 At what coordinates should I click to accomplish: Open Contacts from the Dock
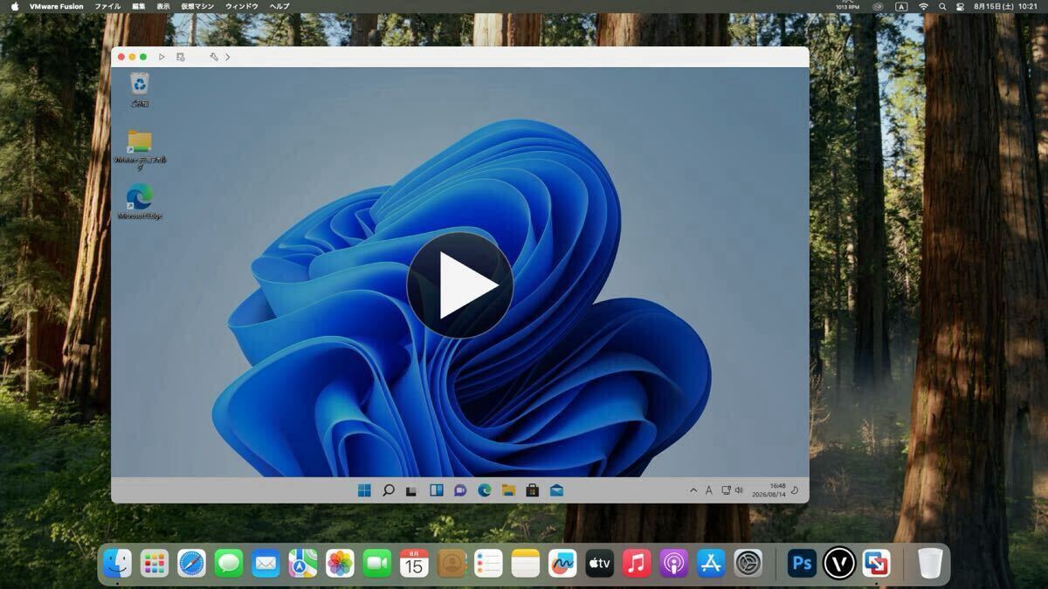[452, 563]
